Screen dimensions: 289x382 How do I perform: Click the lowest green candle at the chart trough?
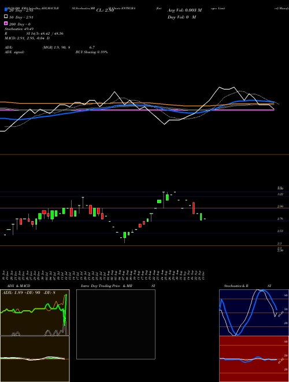pyautogui.click(x=124, y=235)
